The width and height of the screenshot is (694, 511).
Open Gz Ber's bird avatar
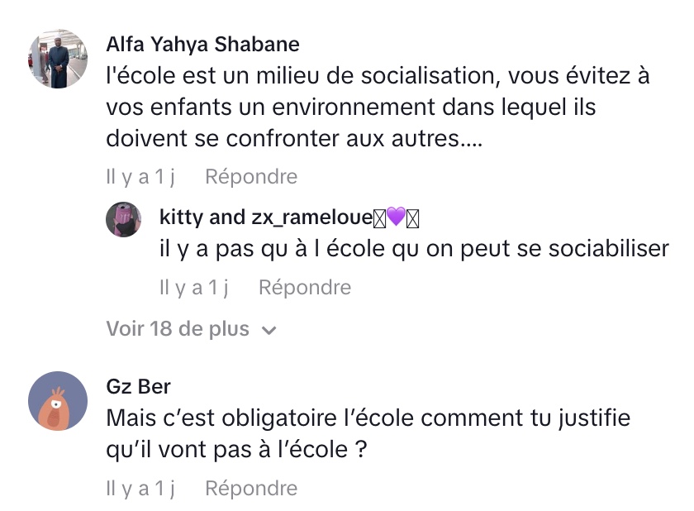coord(58,401)
